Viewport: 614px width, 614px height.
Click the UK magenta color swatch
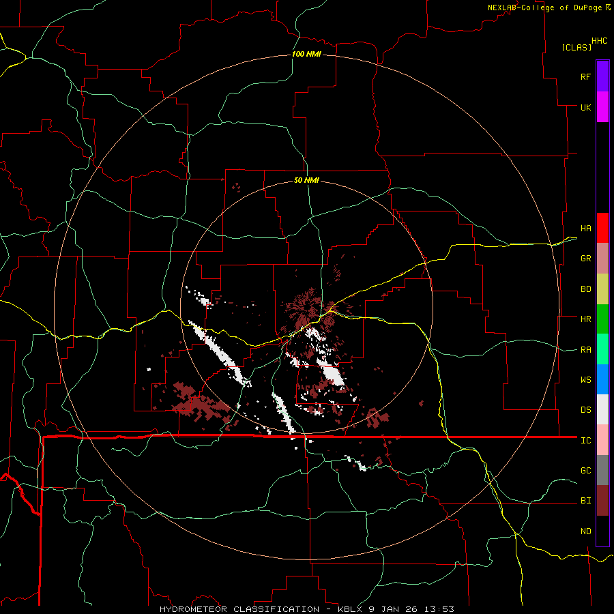coord(602,107)
